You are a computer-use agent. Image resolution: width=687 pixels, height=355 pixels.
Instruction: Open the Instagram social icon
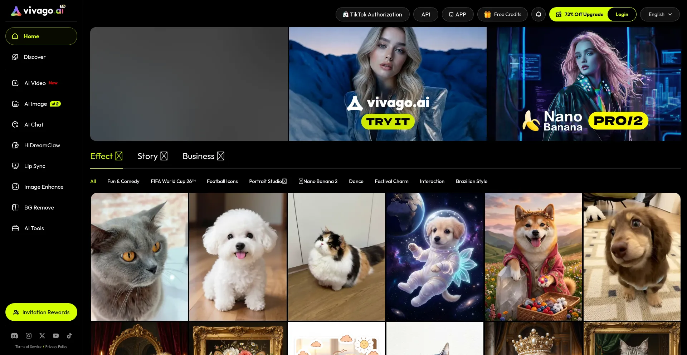(x=29, y=336)
